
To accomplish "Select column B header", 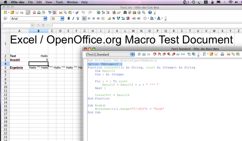I will 38,31.
